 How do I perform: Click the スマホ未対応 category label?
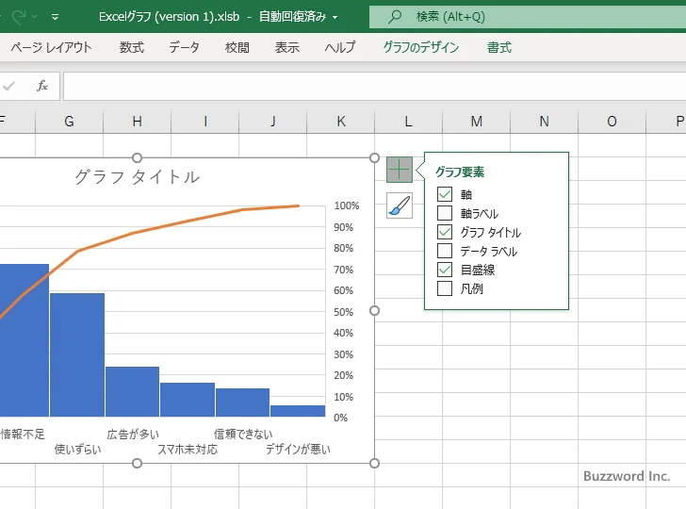click(x=188, y=449)
